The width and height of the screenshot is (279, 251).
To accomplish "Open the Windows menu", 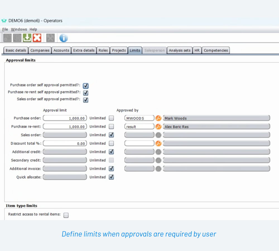I will tap(19, 29).
